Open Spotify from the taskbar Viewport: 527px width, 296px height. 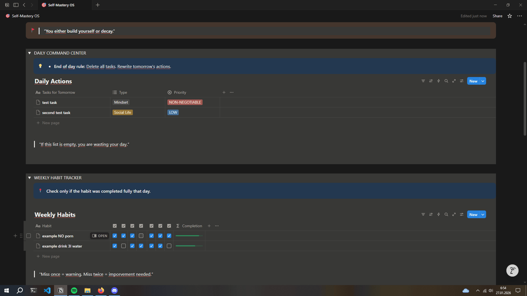coord(74,290)
